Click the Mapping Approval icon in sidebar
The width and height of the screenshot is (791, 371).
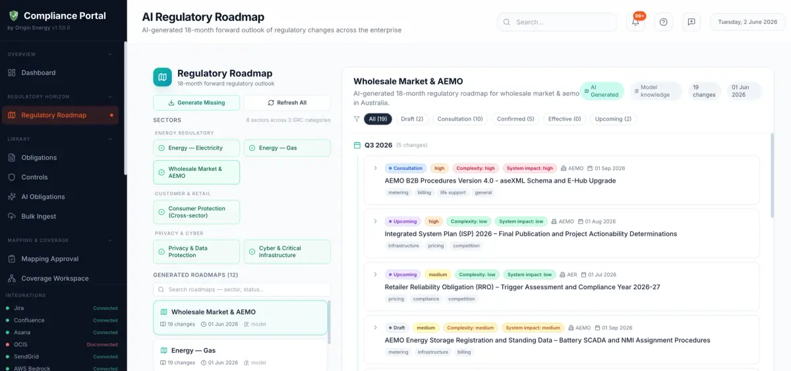point(12,259)
